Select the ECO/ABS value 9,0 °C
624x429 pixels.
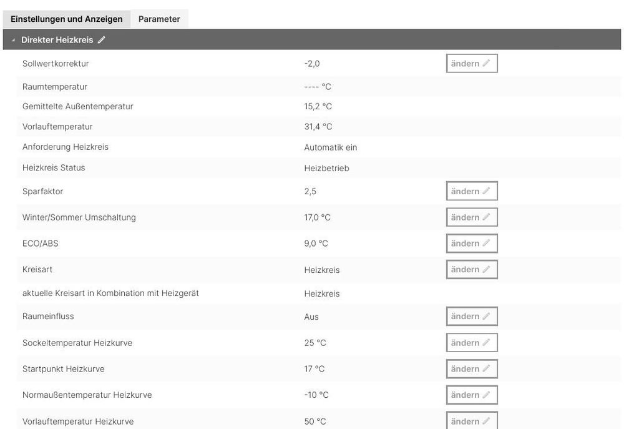click(316, 244)
